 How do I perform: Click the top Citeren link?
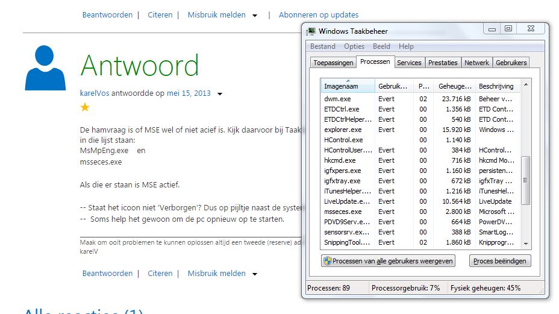pyautogui.click(x=160, y=15)
